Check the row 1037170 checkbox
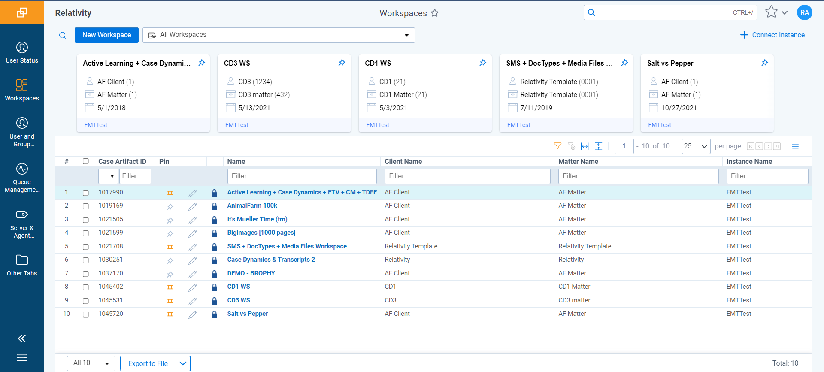This screenshot has width=824, height=372. 86,274
